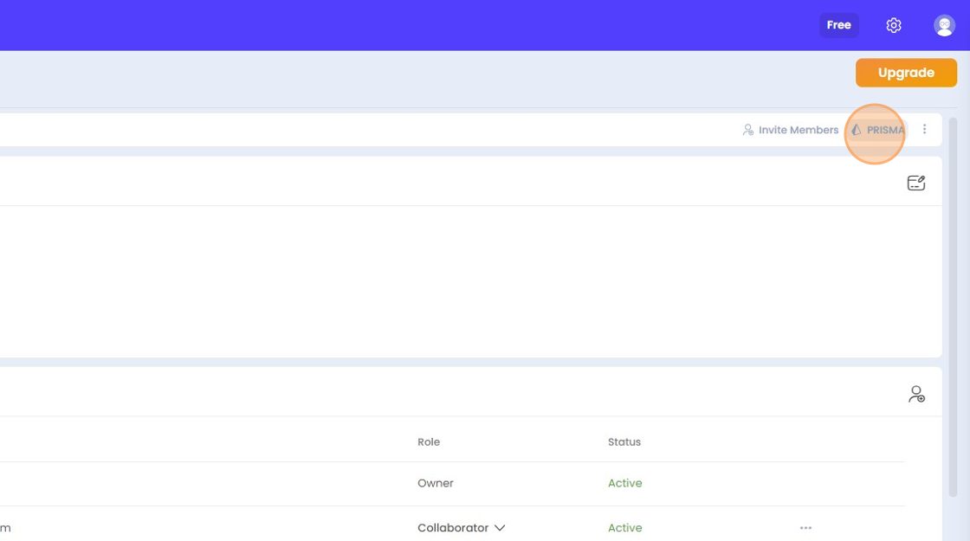Open the Collaborator row's ellipsis actions menu
Image resolution: width=970 pixels, height=541 pixels.
click(x=805, y=528)
